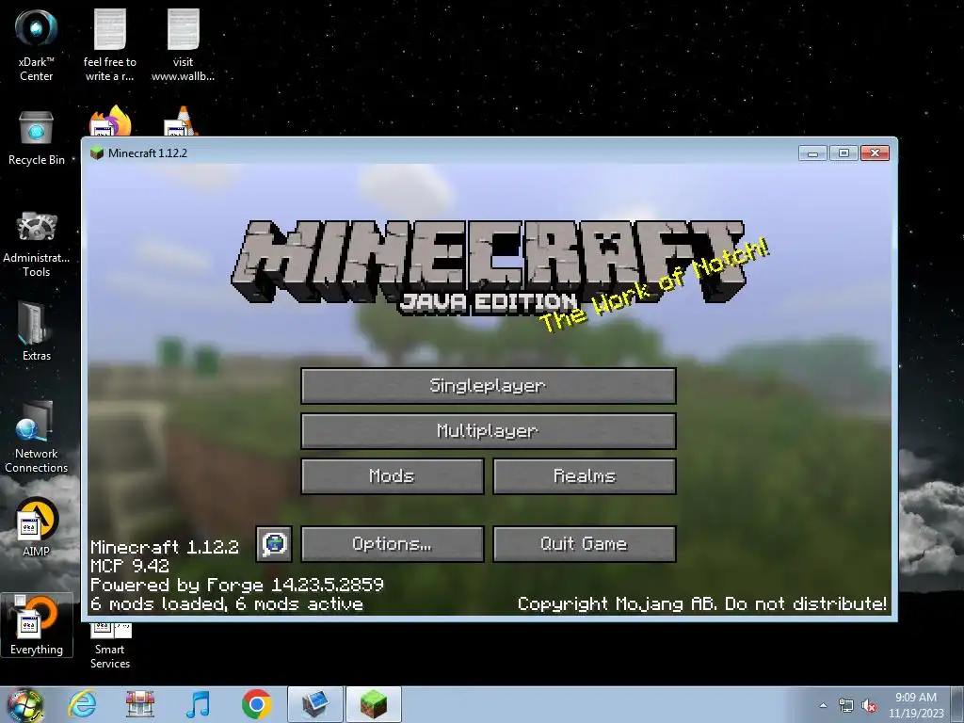Click the shop stall taskbar icon
The width and height of the screenshot is (964, 723).
pos(140,704)
